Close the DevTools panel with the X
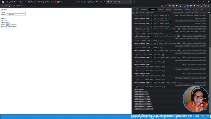The image size is (211, 119). point(209,10)
